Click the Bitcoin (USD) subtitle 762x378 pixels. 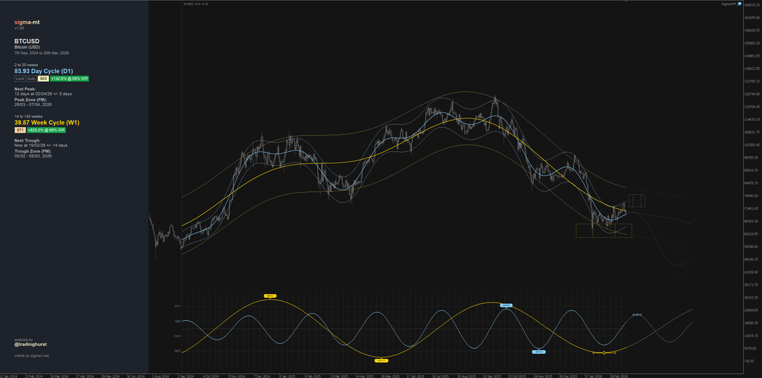[x=27, y=47]
